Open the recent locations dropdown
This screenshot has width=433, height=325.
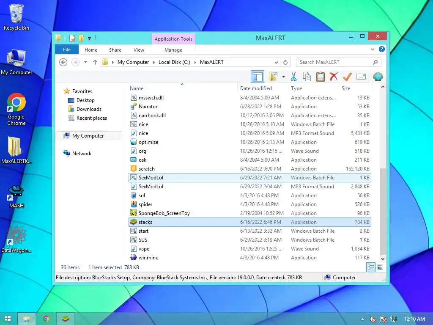pos(85,62)
